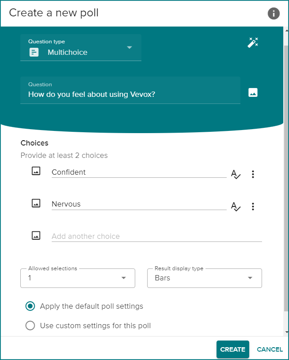The image size is (289, 360).
Task: Open more options for Confident choice
Action: pyautogui.click(x=253, y=174)
